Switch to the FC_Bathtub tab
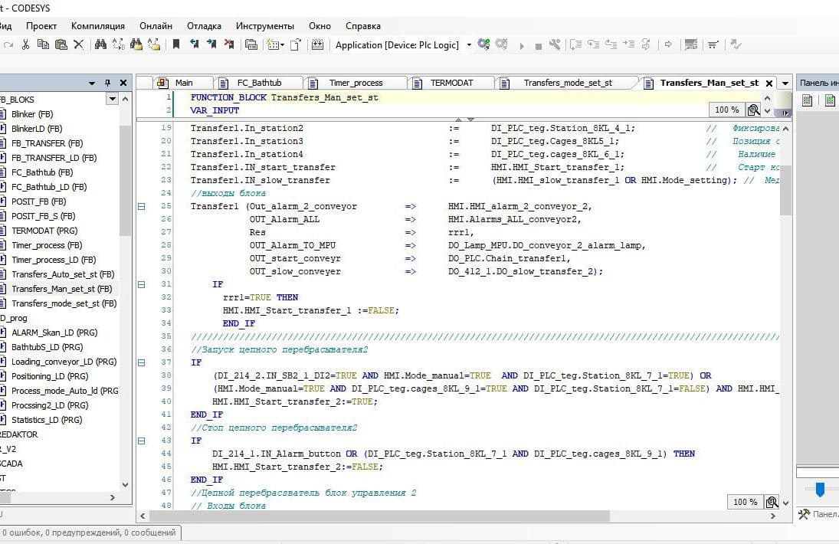Image resolution: width=839 pixels, height=544 pixels. pyautogui.click(x=259, y=83)
